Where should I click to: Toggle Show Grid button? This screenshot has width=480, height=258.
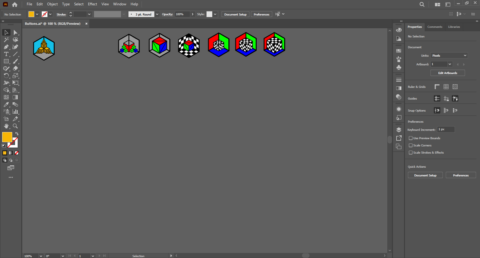[446, 87]
